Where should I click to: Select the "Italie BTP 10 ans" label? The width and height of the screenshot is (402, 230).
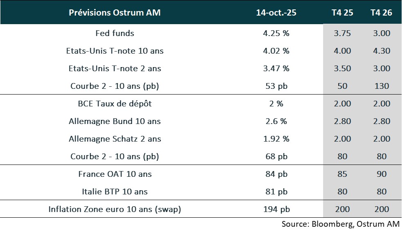point(115,192)
